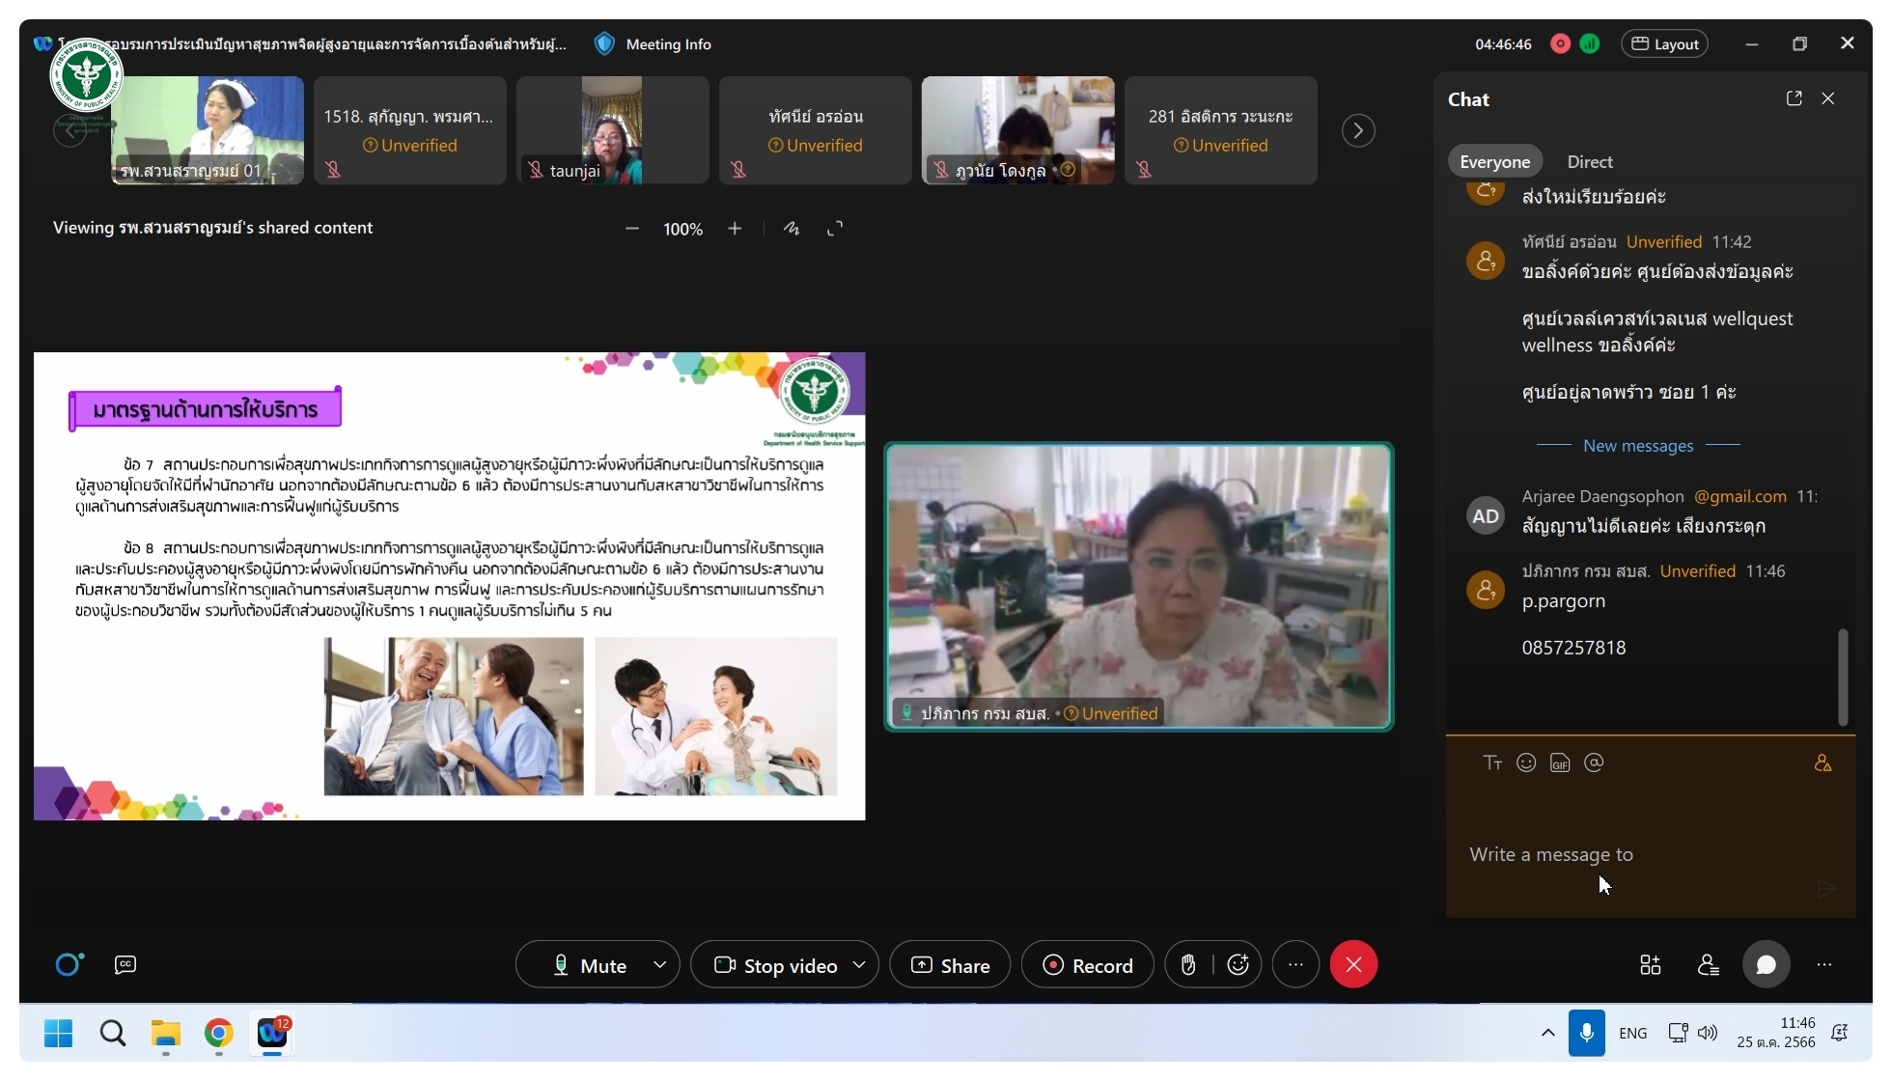Zoom out shared content with minus
Image resolution: width=1892 pixels, height=1081 pixels.
click(632, 229)
